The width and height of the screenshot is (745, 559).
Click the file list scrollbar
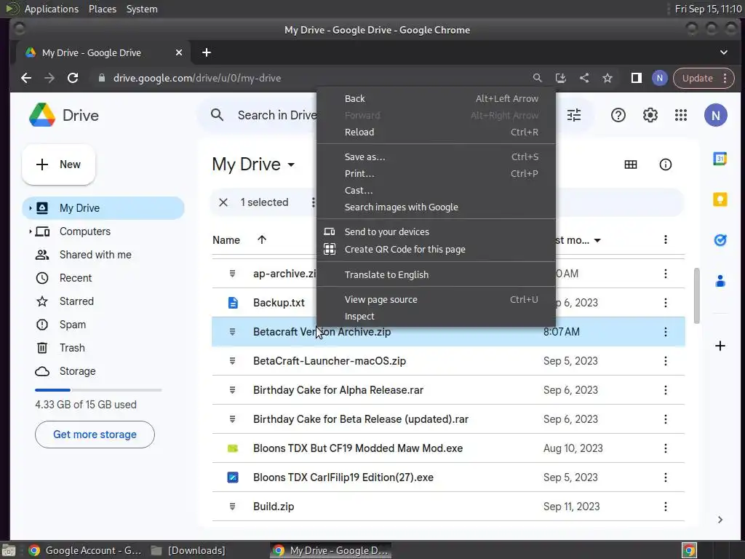[x=696, y=296]
